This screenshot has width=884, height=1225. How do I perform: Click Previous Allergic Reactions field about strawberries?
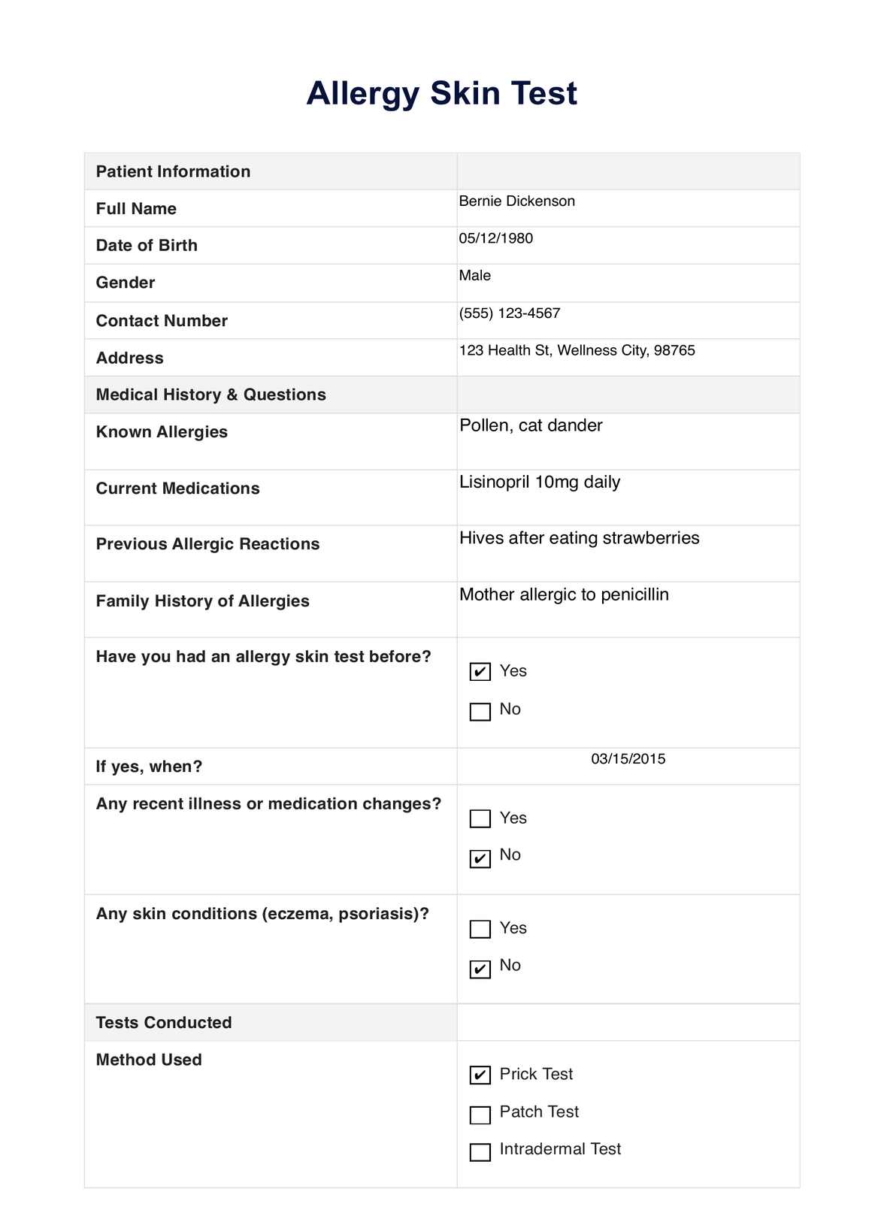click(628, 552)
